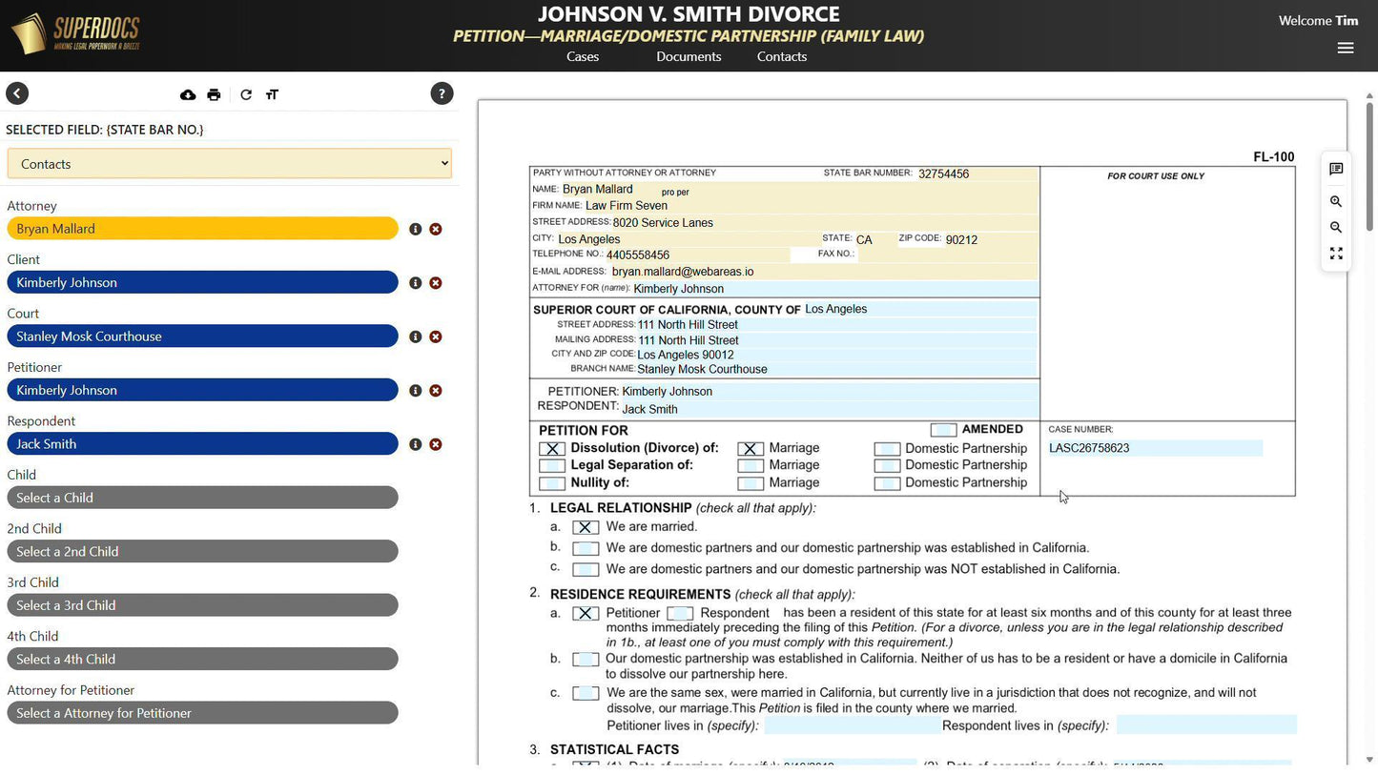Click the cloud upload icon
The image size is (1378, 775).
(188, 94)
